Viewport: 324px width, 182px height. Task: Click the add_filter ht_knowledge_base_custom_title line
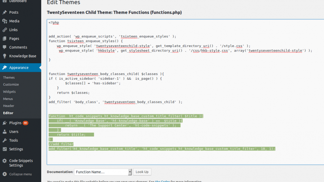point(162,149)
